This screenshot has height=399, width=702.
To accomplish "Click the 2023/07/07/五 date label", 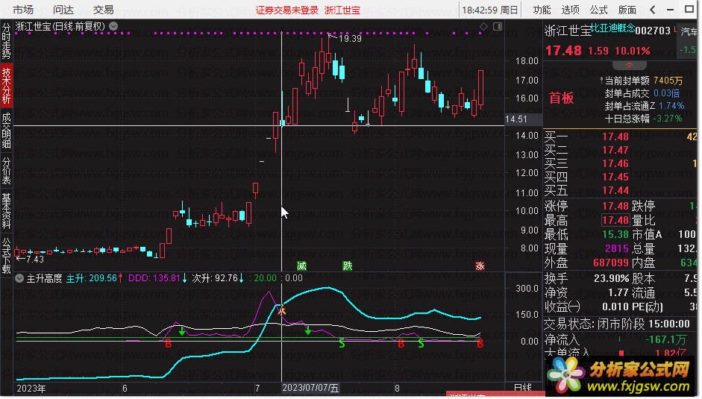I will click(310, 388).
